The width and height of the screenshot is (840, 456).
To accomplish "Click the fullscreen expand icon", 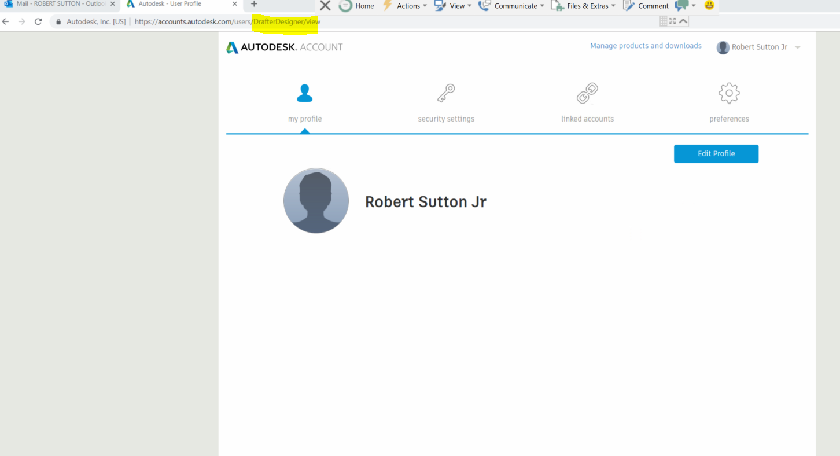I will click(x=672, y=20).
